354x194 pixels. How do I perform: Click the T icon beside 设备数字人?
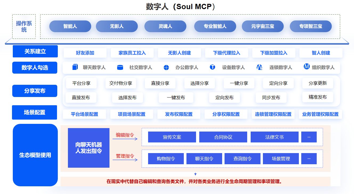[x=212, y=67]
